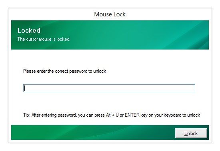Focus the password input field
Screen dimensions: 220x151
coord(109,88)
